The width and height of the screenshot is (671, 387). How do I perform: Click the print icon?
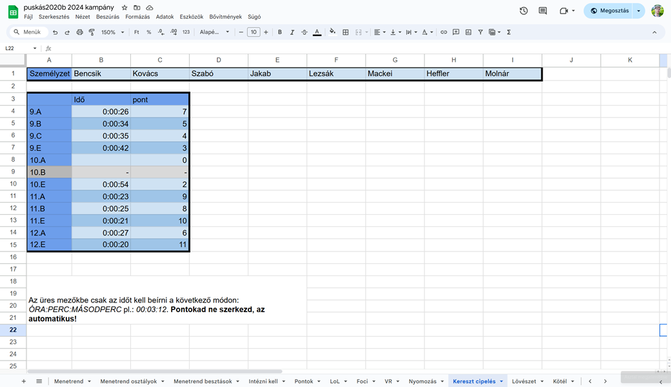tap(79, 32)
